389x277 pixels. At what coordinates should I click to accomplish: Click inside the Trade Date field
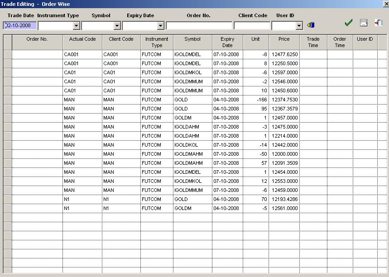tap(20, 25)
